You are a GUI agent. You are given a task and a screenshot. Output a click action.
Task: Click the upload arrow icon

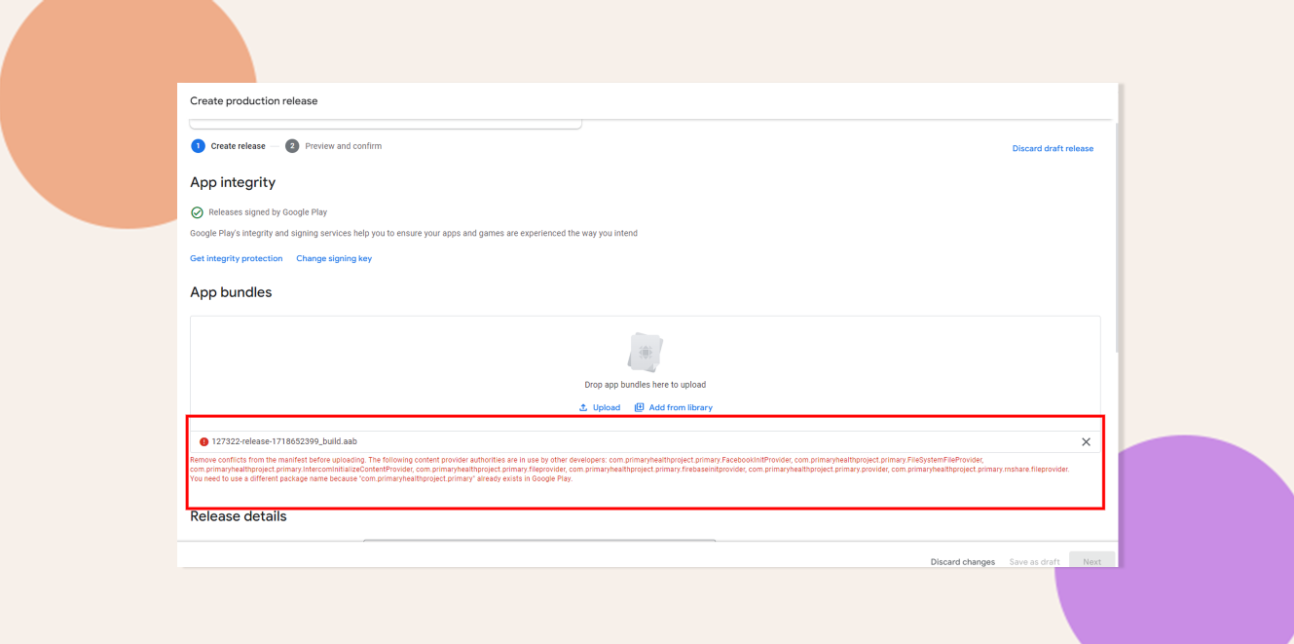tap(583, 407)
